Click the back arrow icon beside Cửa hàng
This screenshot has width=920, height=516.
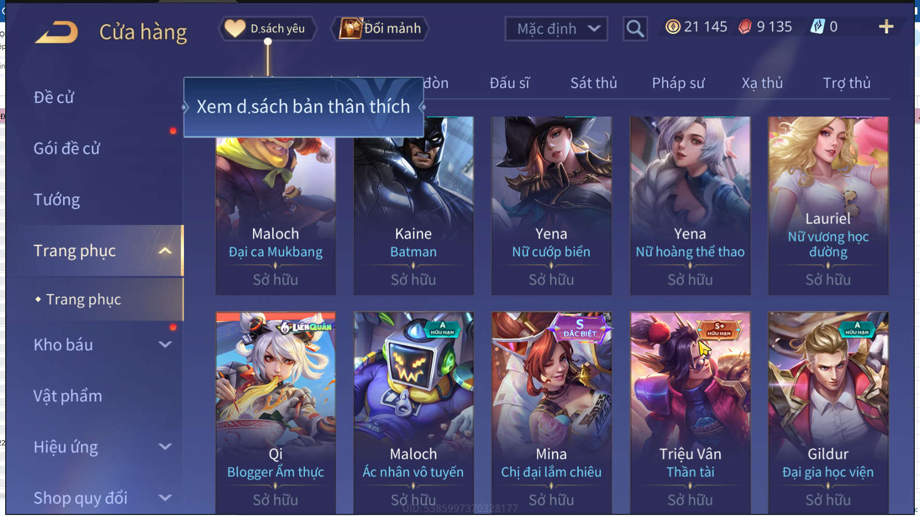click(57, 32)
